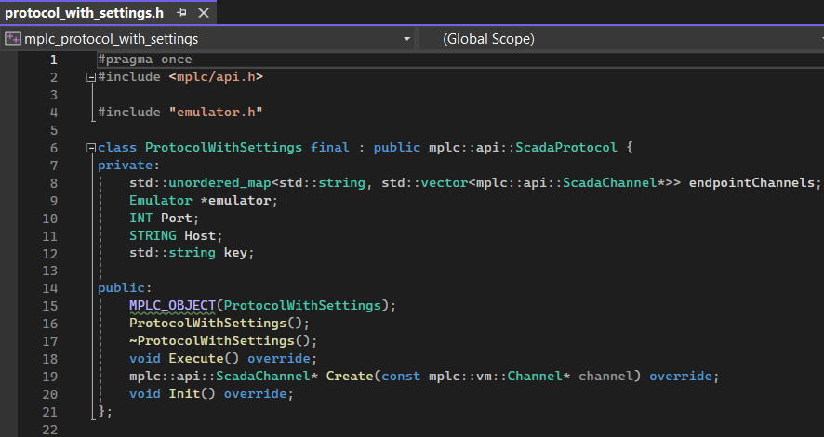This screenshot has height=437, width=824.
Task: Click on '#pragma once' text
Action: coord(144,60)
